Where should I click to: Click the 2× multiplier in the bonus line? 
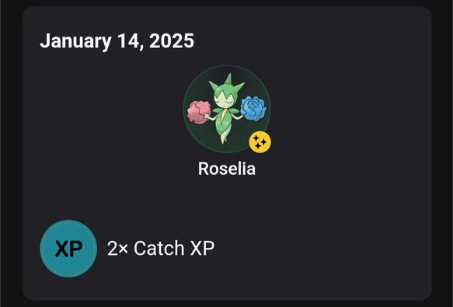click(117, 248)
